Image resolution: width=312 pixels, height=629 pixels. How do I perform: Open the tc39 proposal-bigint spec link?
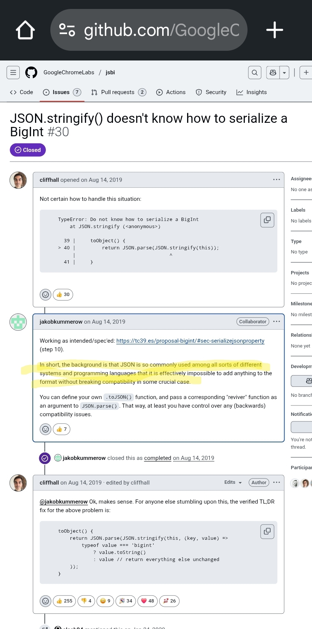[x=190, y=341]
